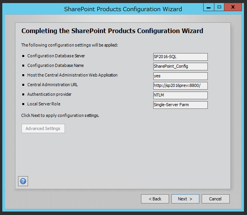247x215 pixels.
Task: Open Advanced Settings
Action: [43, 128]
